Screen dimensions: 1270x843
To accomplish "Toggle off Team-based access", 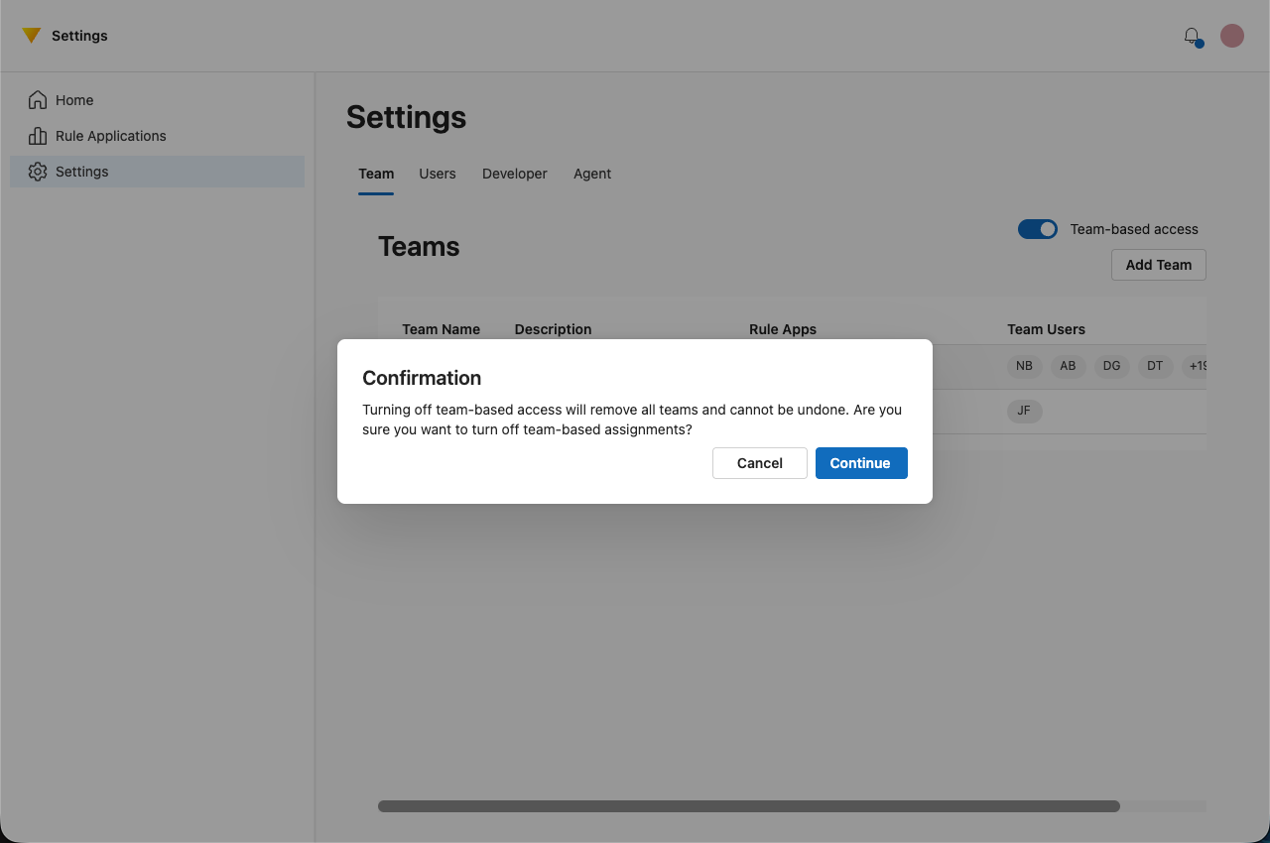I will (x=1037, y=229).
